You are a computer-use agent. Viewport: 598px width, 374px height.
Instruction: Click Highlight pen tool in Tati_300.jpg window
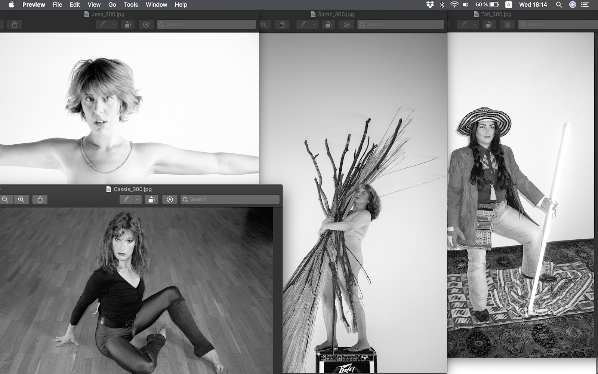464,24
